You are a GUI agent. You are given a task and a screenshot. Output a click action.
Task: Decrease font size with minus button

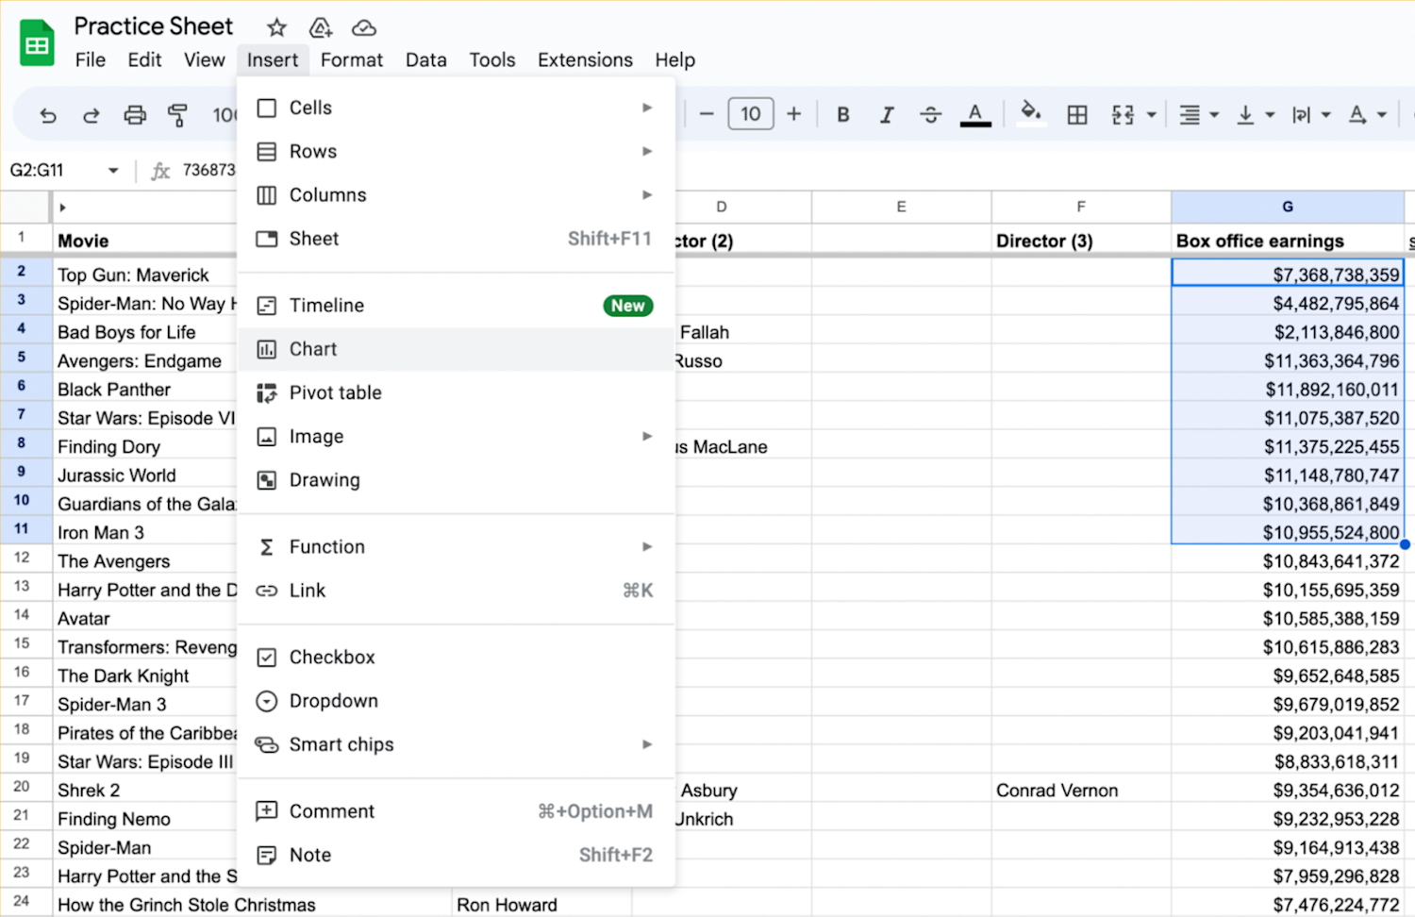tap(707, 114)
